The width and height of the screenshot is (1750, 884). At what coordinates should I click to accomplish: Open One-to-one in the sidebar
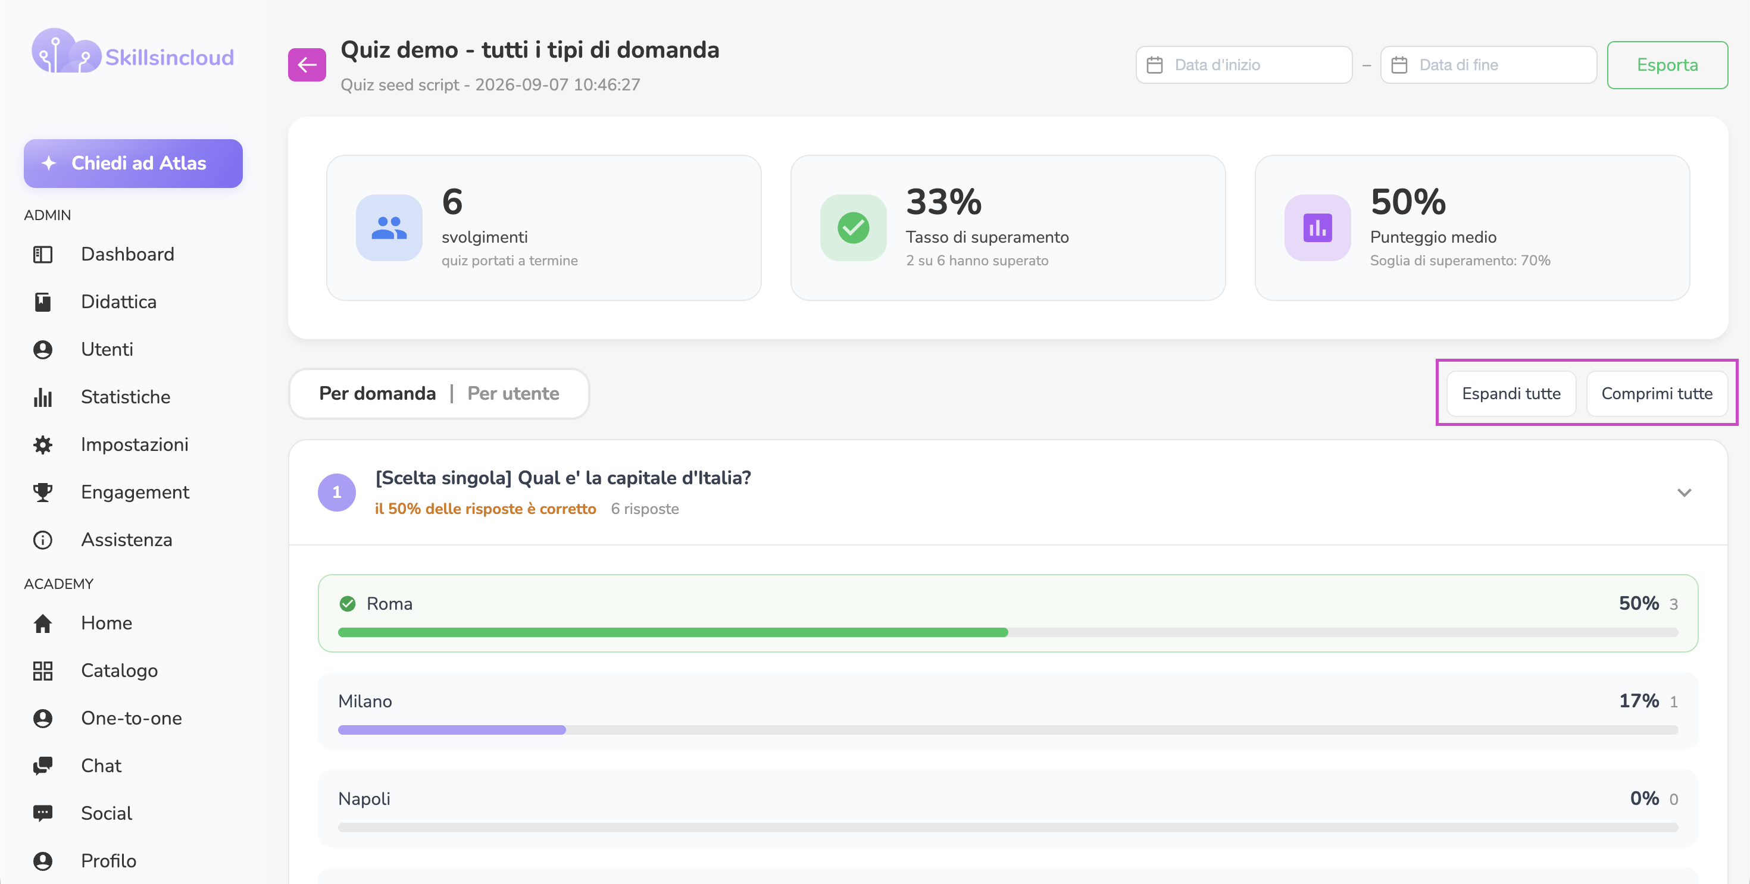pos(131,719)
